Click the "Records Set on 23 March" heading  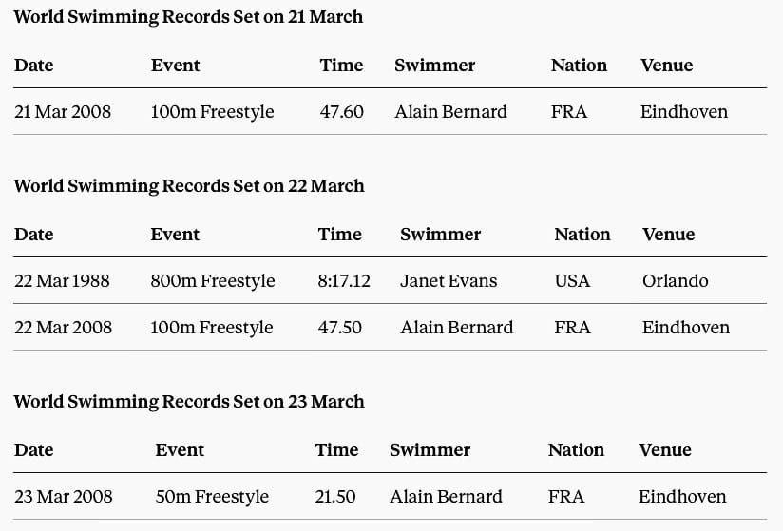point(188,402)
